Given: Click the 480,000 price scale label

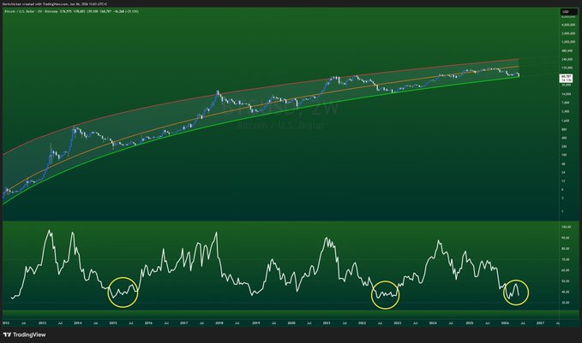Looking at the screenshot, I should point(567,50).
